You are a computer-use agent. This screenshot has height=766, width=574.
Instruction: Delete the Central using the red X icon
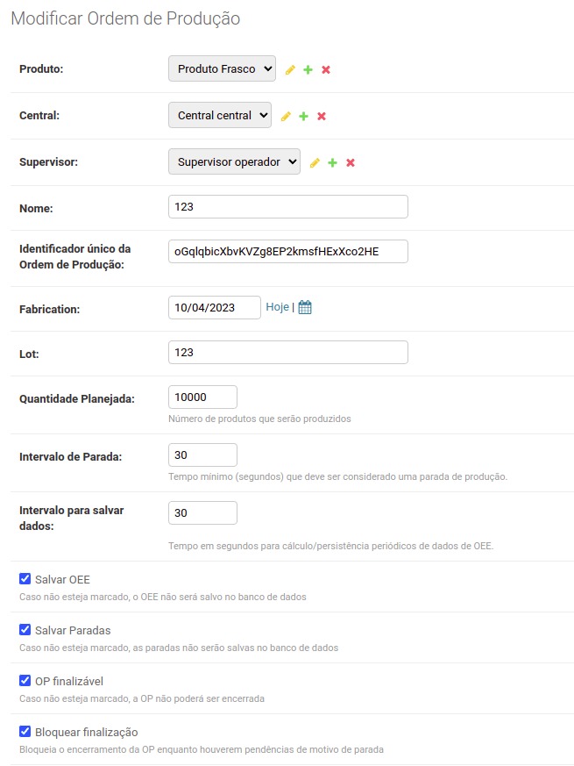321,115
